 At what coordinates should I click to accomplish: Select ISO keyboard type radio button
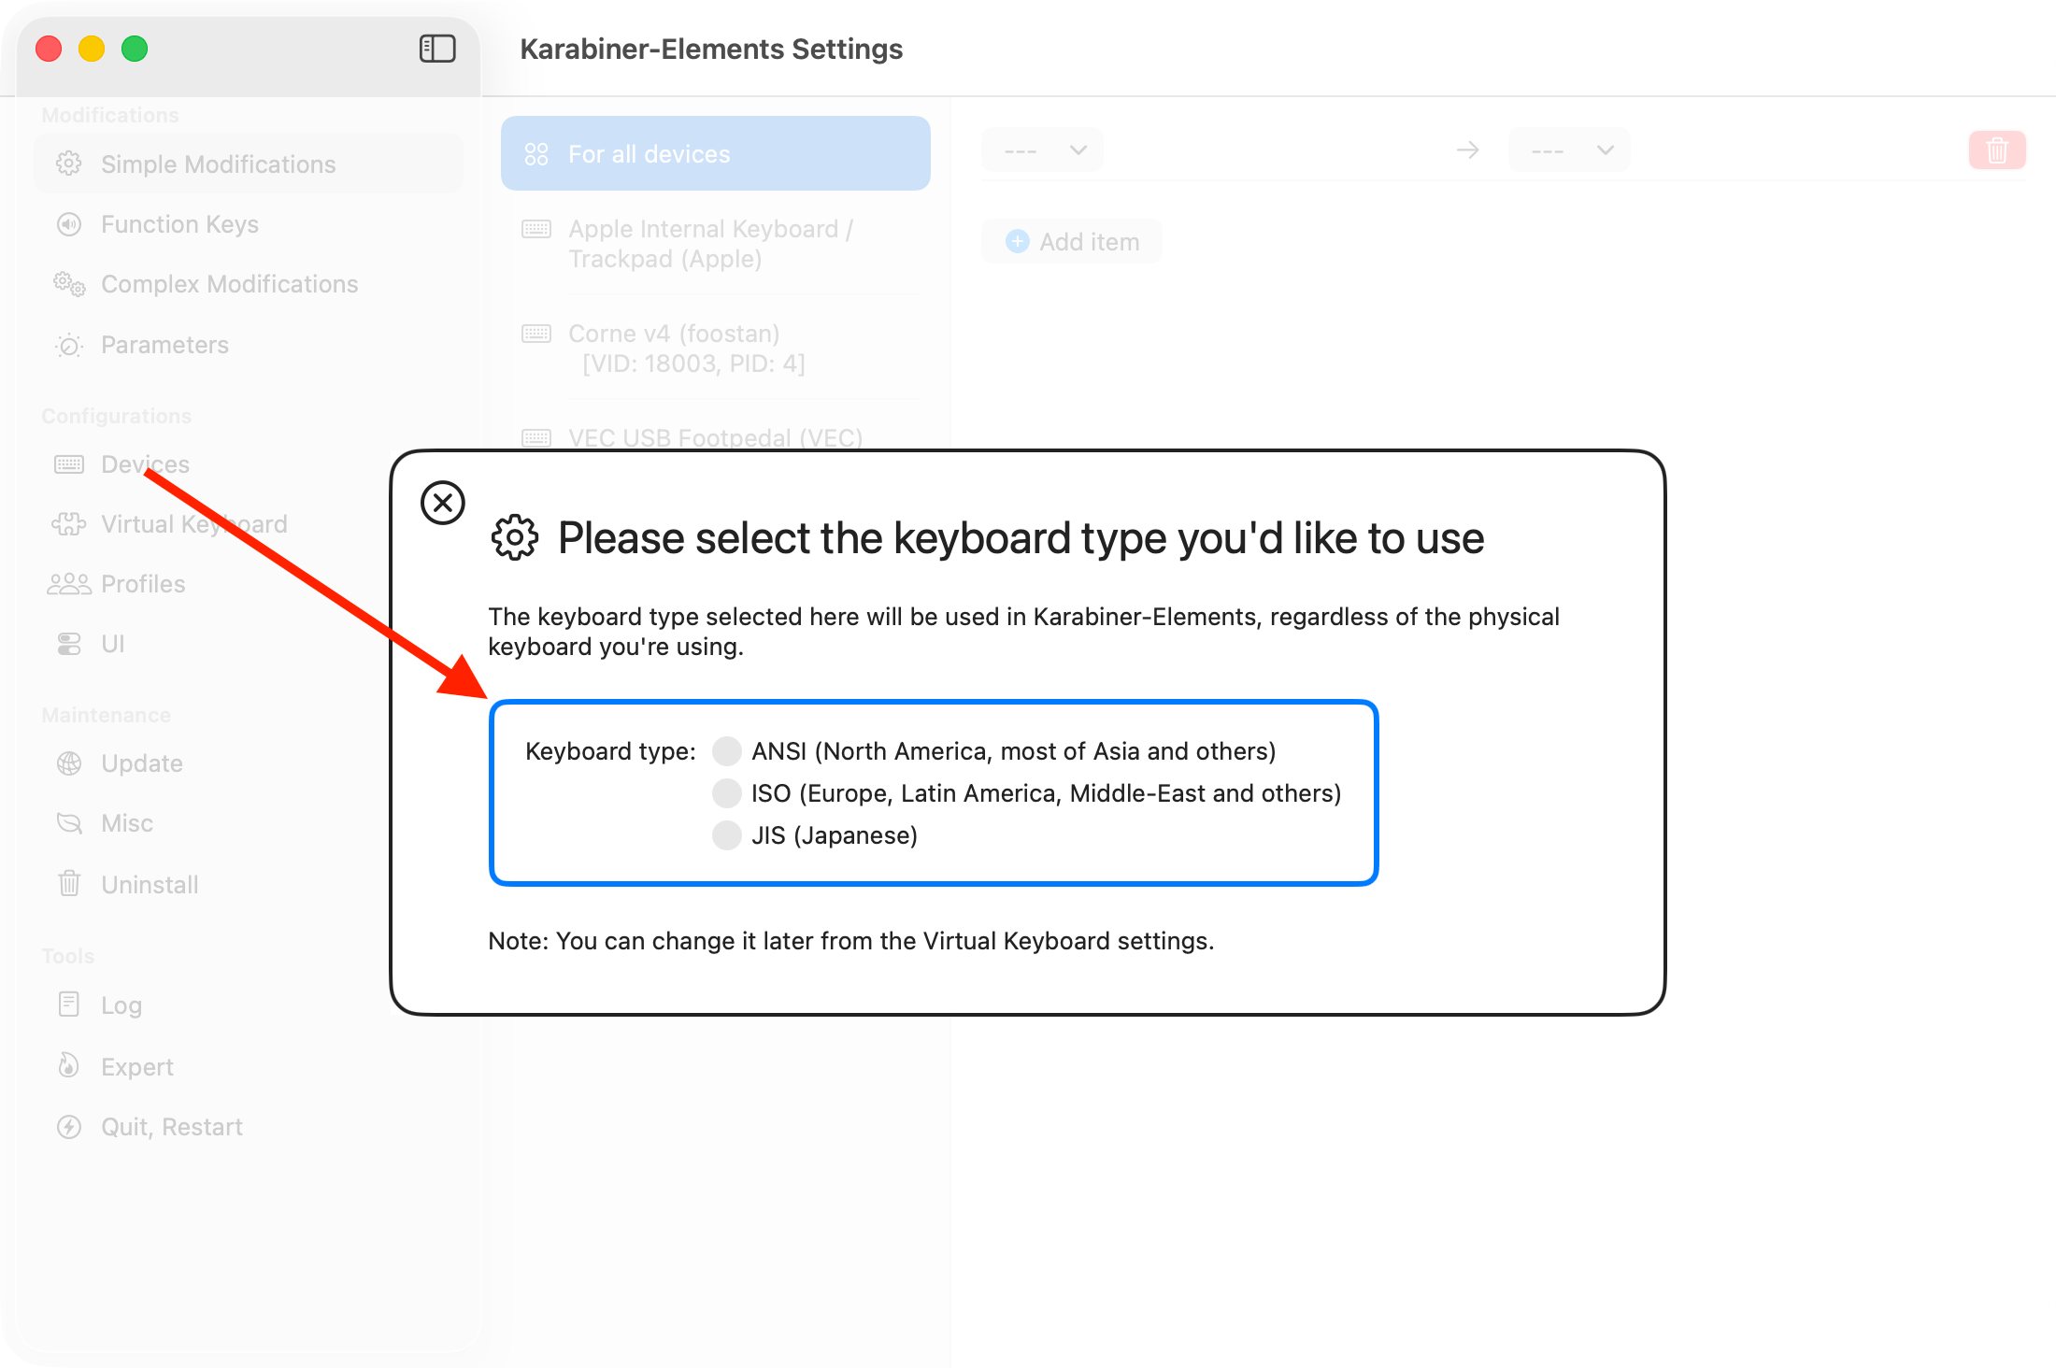pos(727,793)
